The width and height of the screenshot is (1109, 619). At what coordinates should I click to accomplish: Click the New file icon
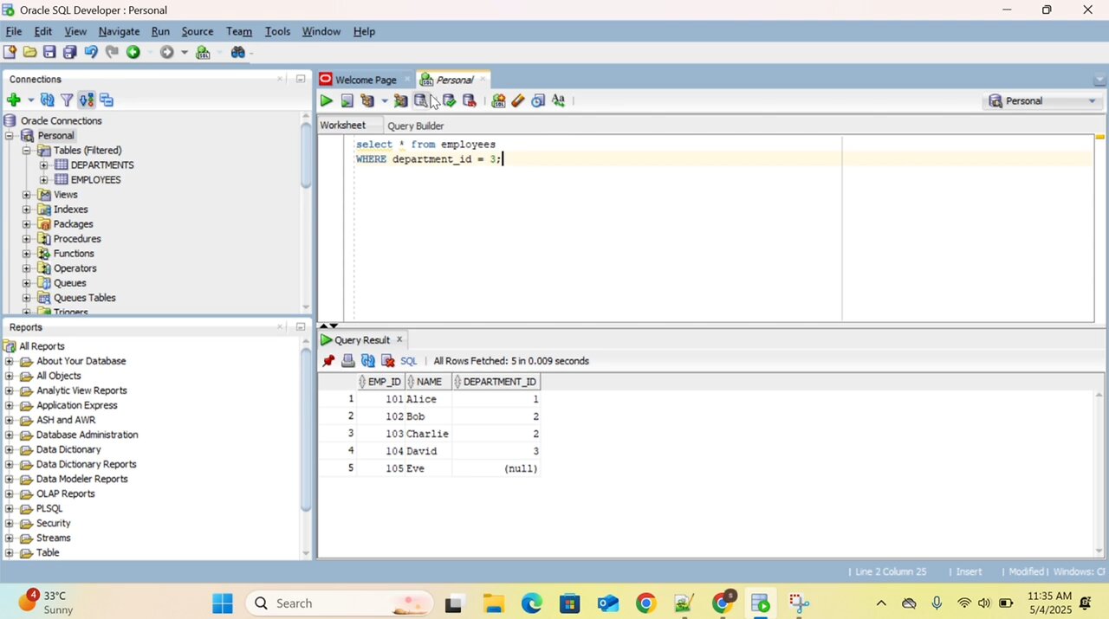click(x=10, y=52)
